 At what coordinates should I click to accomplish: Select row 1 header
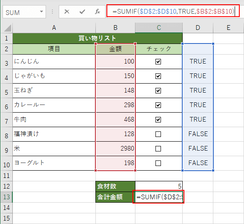(x=6, y=38)
